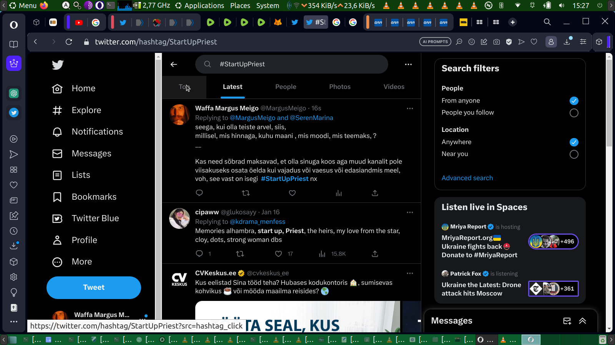Take a snapshot with the camera icon
Image resolution: width=615 pixels, height=345 pixels.
pos(497,42)
